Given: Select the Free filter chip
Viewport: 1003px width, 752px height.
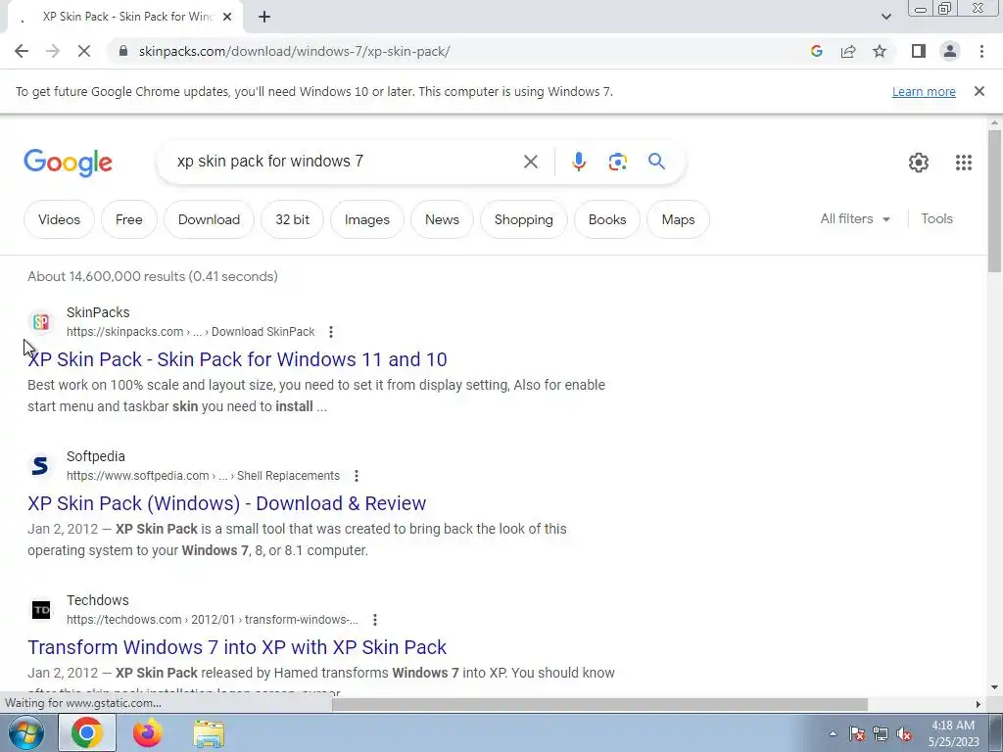Looking at the screenshot, I should point(128,219).
